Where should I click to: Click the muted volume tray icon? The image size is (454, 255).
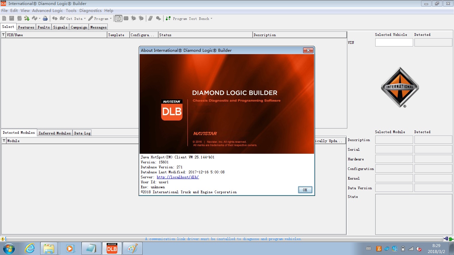(x=419, y=249)
